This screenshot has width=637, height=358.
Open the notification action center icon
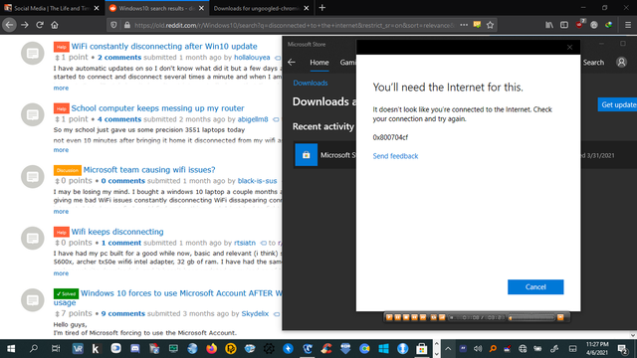click(x=622, y=349)
